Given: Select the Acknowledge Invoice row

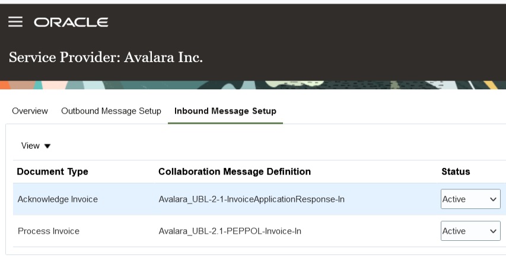Looking at the screenshot, I should (x=58, y=199).
